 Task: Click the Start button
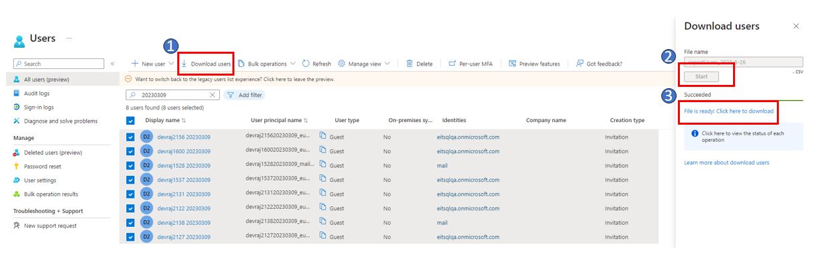(x=701, y=77)
